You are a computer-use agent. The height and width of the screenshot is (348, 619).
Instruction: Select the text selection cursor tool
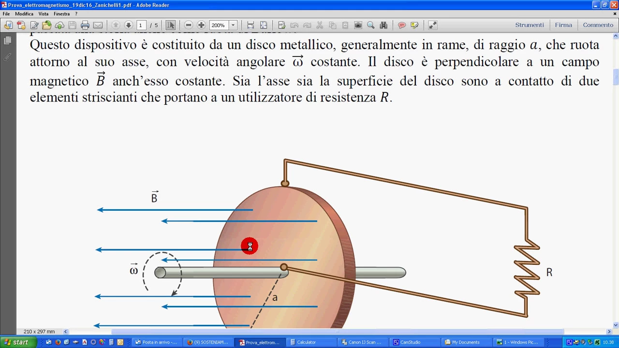click(170, 25)
